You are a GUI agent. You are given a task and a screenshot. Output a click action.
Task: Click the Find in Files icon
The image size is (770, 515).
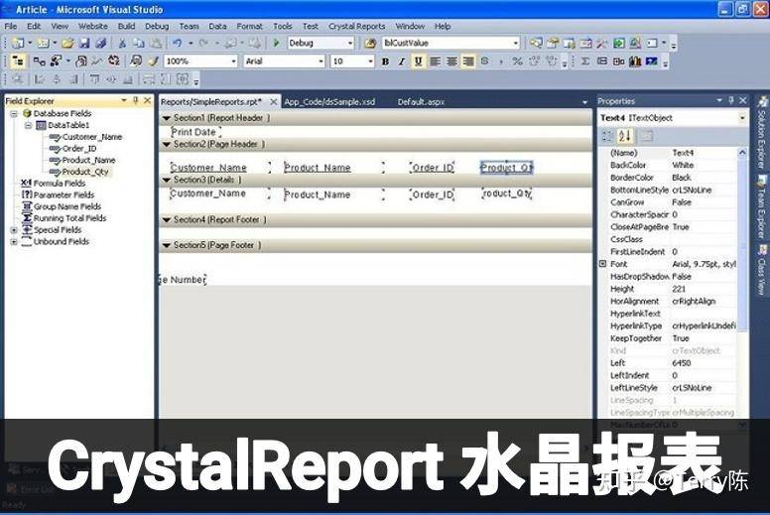370,44
